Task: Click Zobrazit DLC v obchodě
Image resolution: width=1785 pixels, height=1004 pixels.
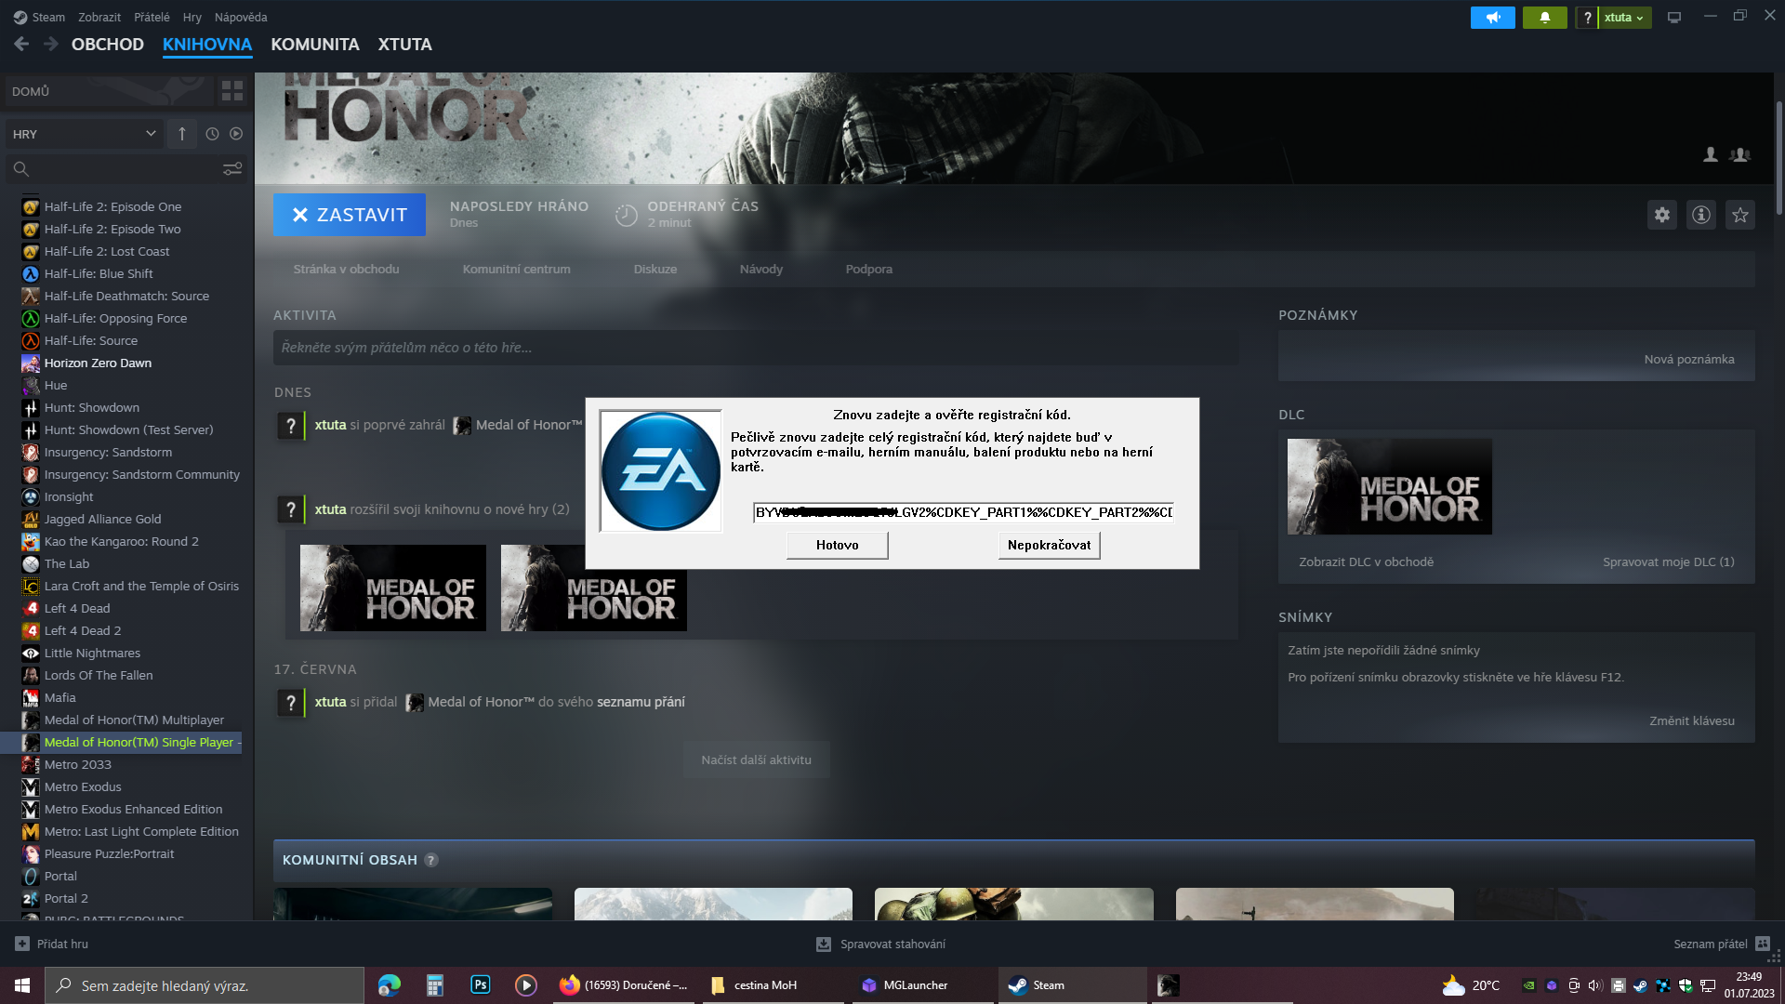Action: [1367, 562]
